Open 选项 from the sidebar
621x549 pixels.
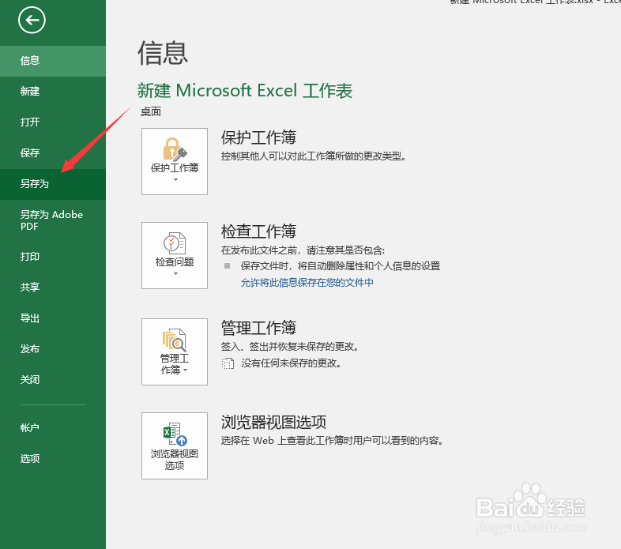53,459
